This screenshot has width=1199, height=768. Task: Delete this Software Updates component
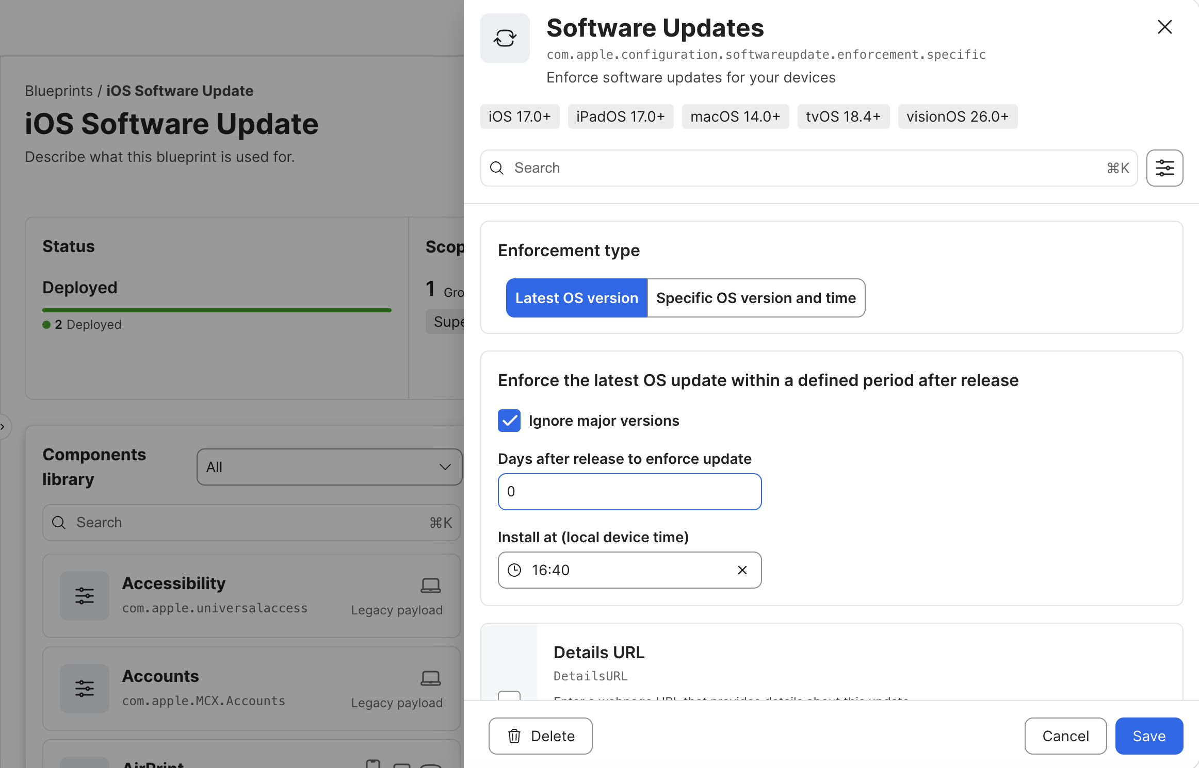[540, 736]
